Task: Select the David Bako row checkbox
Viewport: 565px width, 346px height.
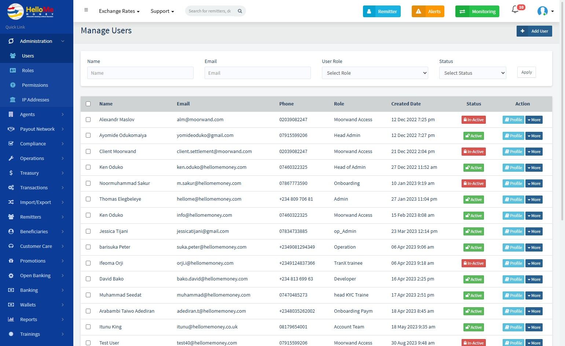Action: (x=88, y=279)
